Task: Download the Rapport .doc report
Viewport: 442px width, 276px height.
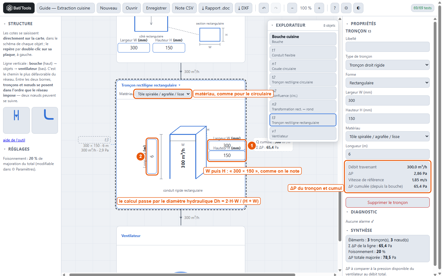Action: click(216, 8)
